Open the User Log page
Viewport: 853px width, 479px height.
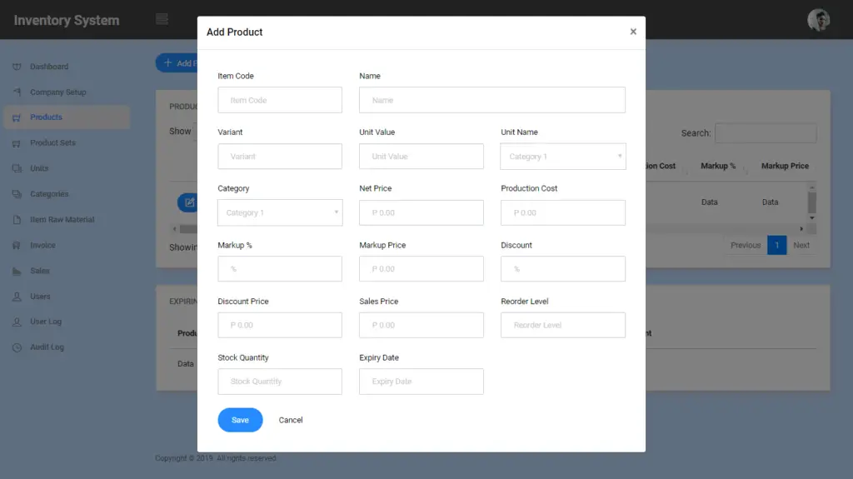point(46,322)
